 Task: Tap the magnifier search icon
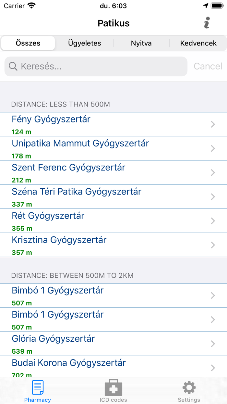click(x=13, y=66)
